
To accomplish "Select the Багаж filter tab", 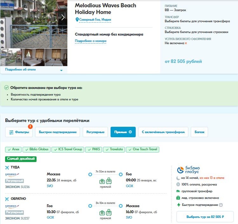I will (199, 132).
